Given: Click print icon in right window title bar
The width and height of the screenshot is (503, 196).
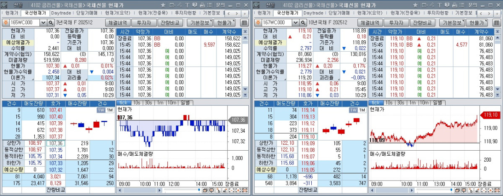Looking at the screenshot, I should (x=455, y=5).
